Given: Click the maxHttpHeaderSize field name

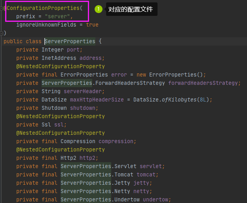Looking at the screenshot, I should [97, 100].
